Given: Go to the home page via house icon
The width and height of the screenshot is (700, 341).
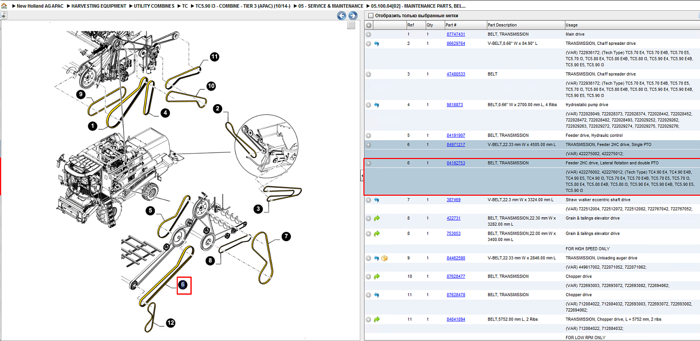Looking at the screenshot, I should [4, 6].
